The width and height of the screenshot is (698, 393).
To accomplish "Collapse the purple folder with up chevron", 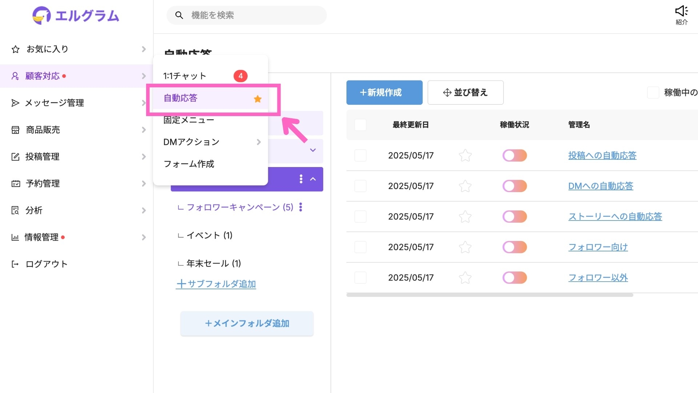I will 313,179.
